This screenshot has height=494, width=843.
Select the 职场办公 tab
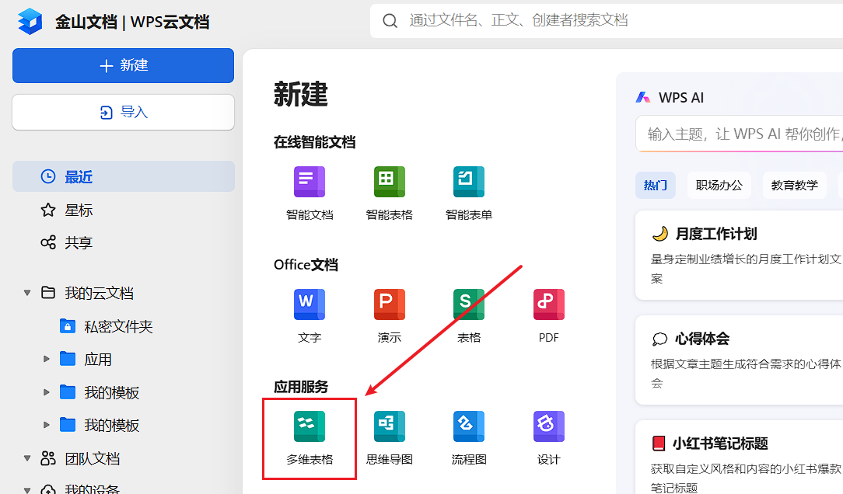coord(719,185)
